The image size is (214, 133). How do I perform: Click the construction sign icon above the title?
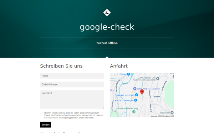(107, 13)
